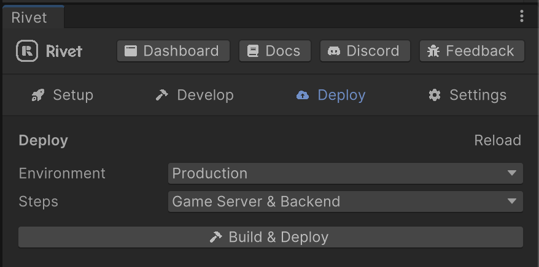This screenshot has width=539, height=267.
Task: Switch to the Setup tab
Action: pyautogui.click(x=63, y=95)
